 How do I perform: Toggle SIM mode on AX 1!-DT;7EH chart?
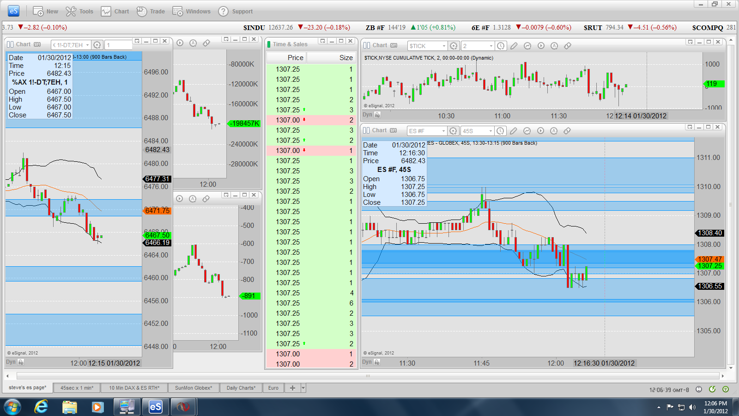pos(37,44)
